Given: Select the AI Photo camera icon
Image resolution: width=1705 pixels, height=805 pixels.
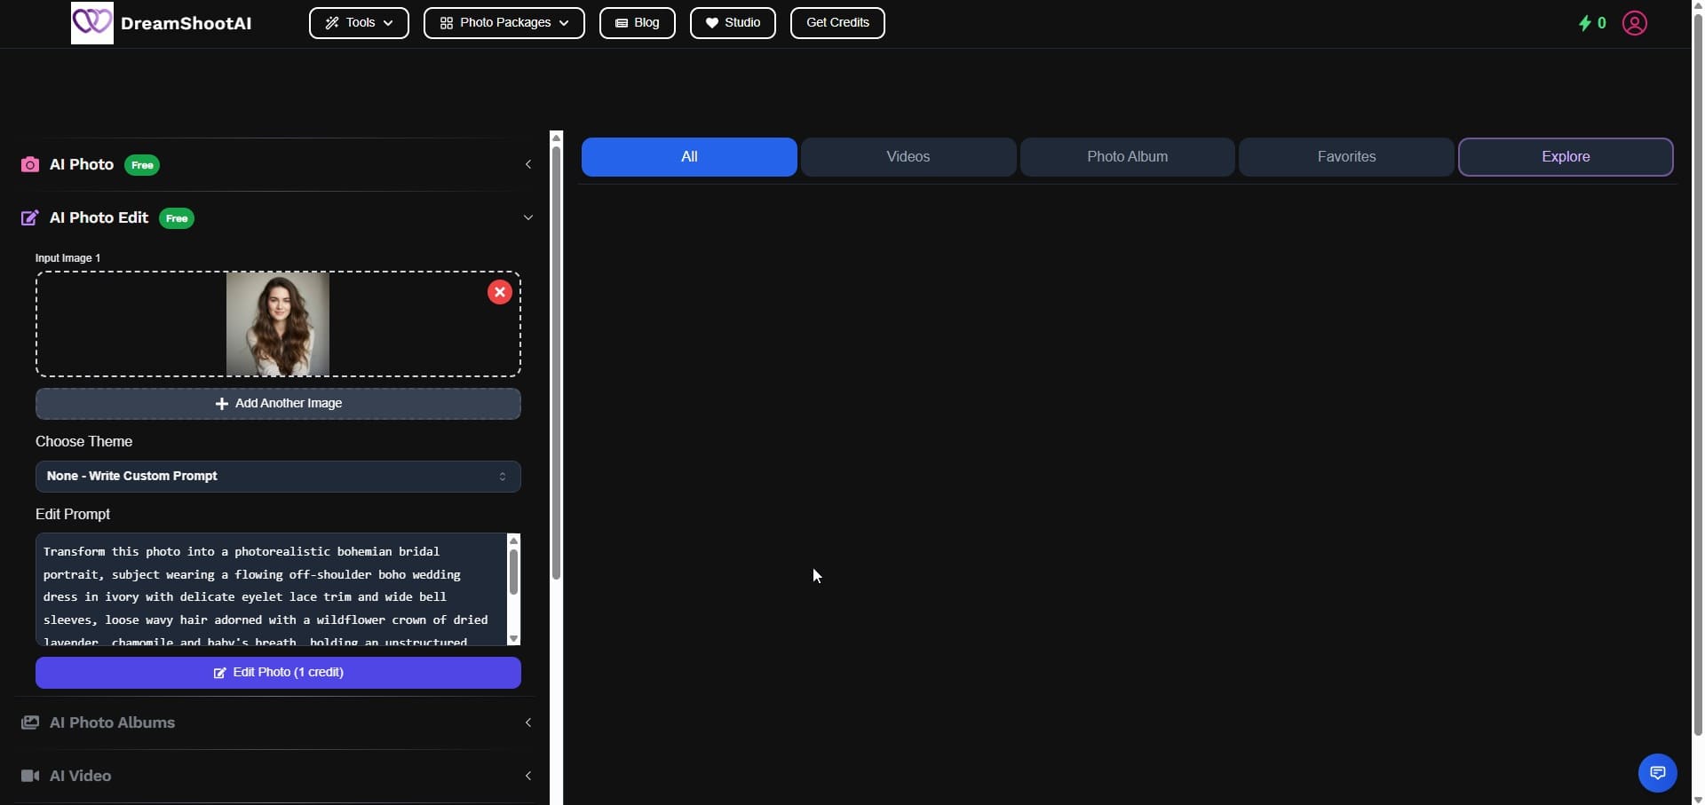Looking at the screenshot, I should pyautogui.click(x=30, y=164).
